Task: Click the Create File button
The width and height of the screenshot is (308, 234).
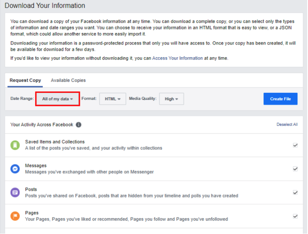Action: click(x=280, y=99)
